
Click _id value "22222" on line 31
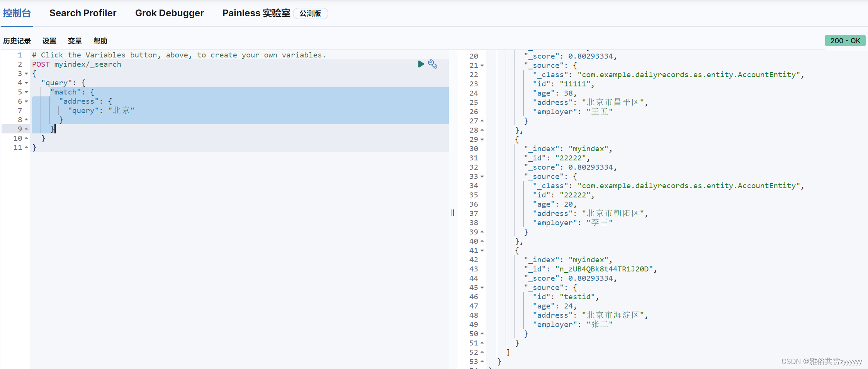pos(571,158)
